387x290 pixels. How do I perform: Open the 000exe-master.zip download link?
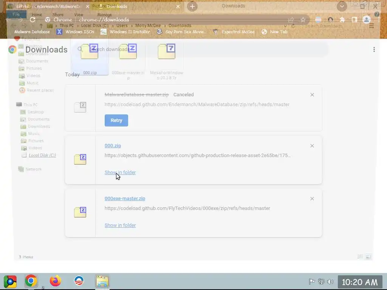click(x=125, y=199)
